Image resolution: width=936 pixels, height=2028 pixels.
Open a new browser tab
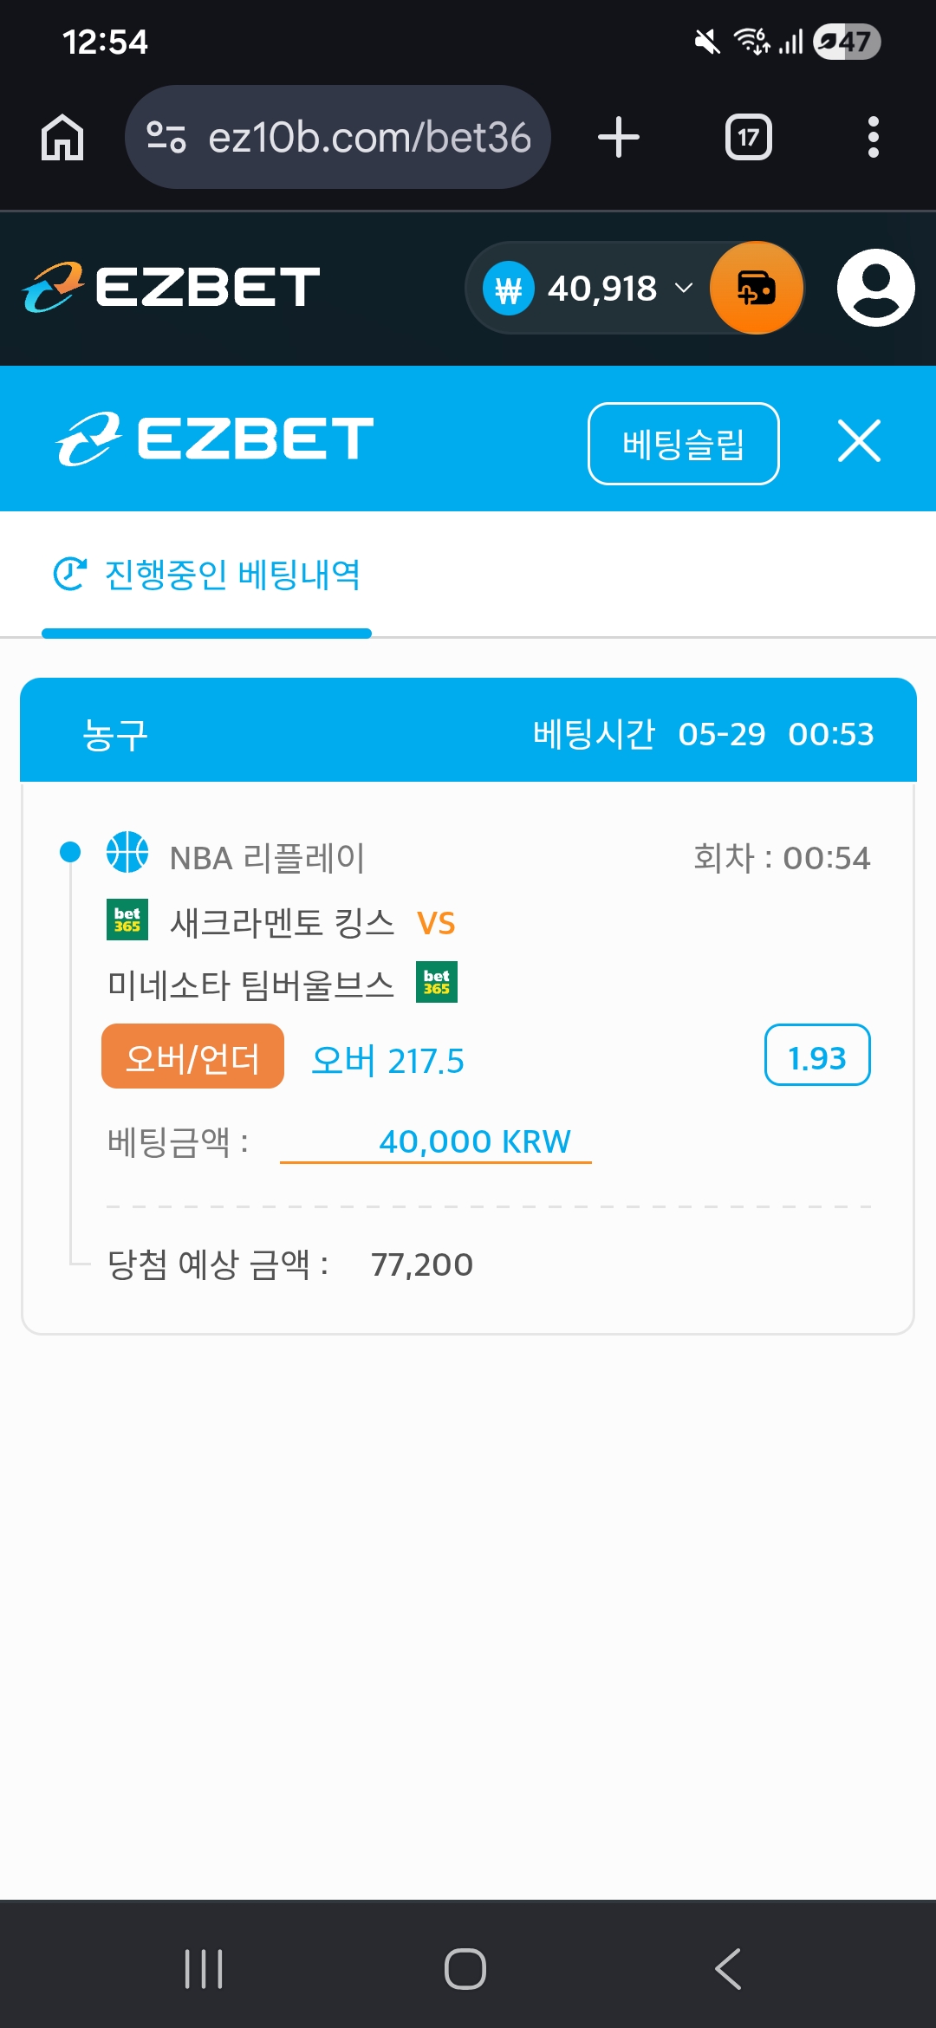coord(619,137)
